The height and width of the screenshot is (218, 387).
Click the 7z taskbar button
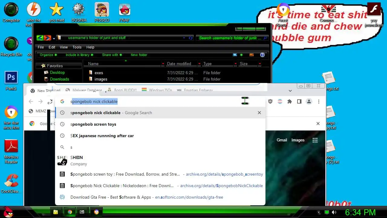[82, 212]
